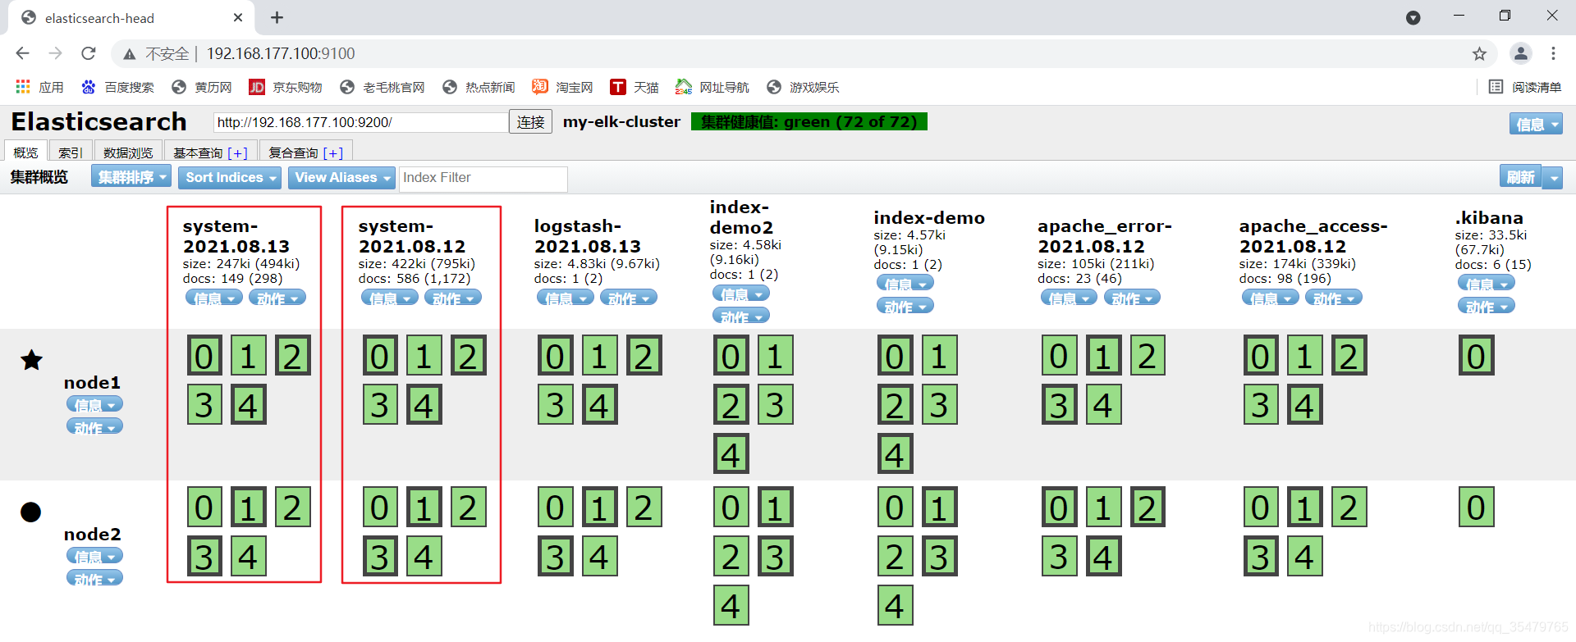This screenshot has width=1576, height=642.
Task: Open 动作 dropdown for node1
Action: [x=94, y=426]
